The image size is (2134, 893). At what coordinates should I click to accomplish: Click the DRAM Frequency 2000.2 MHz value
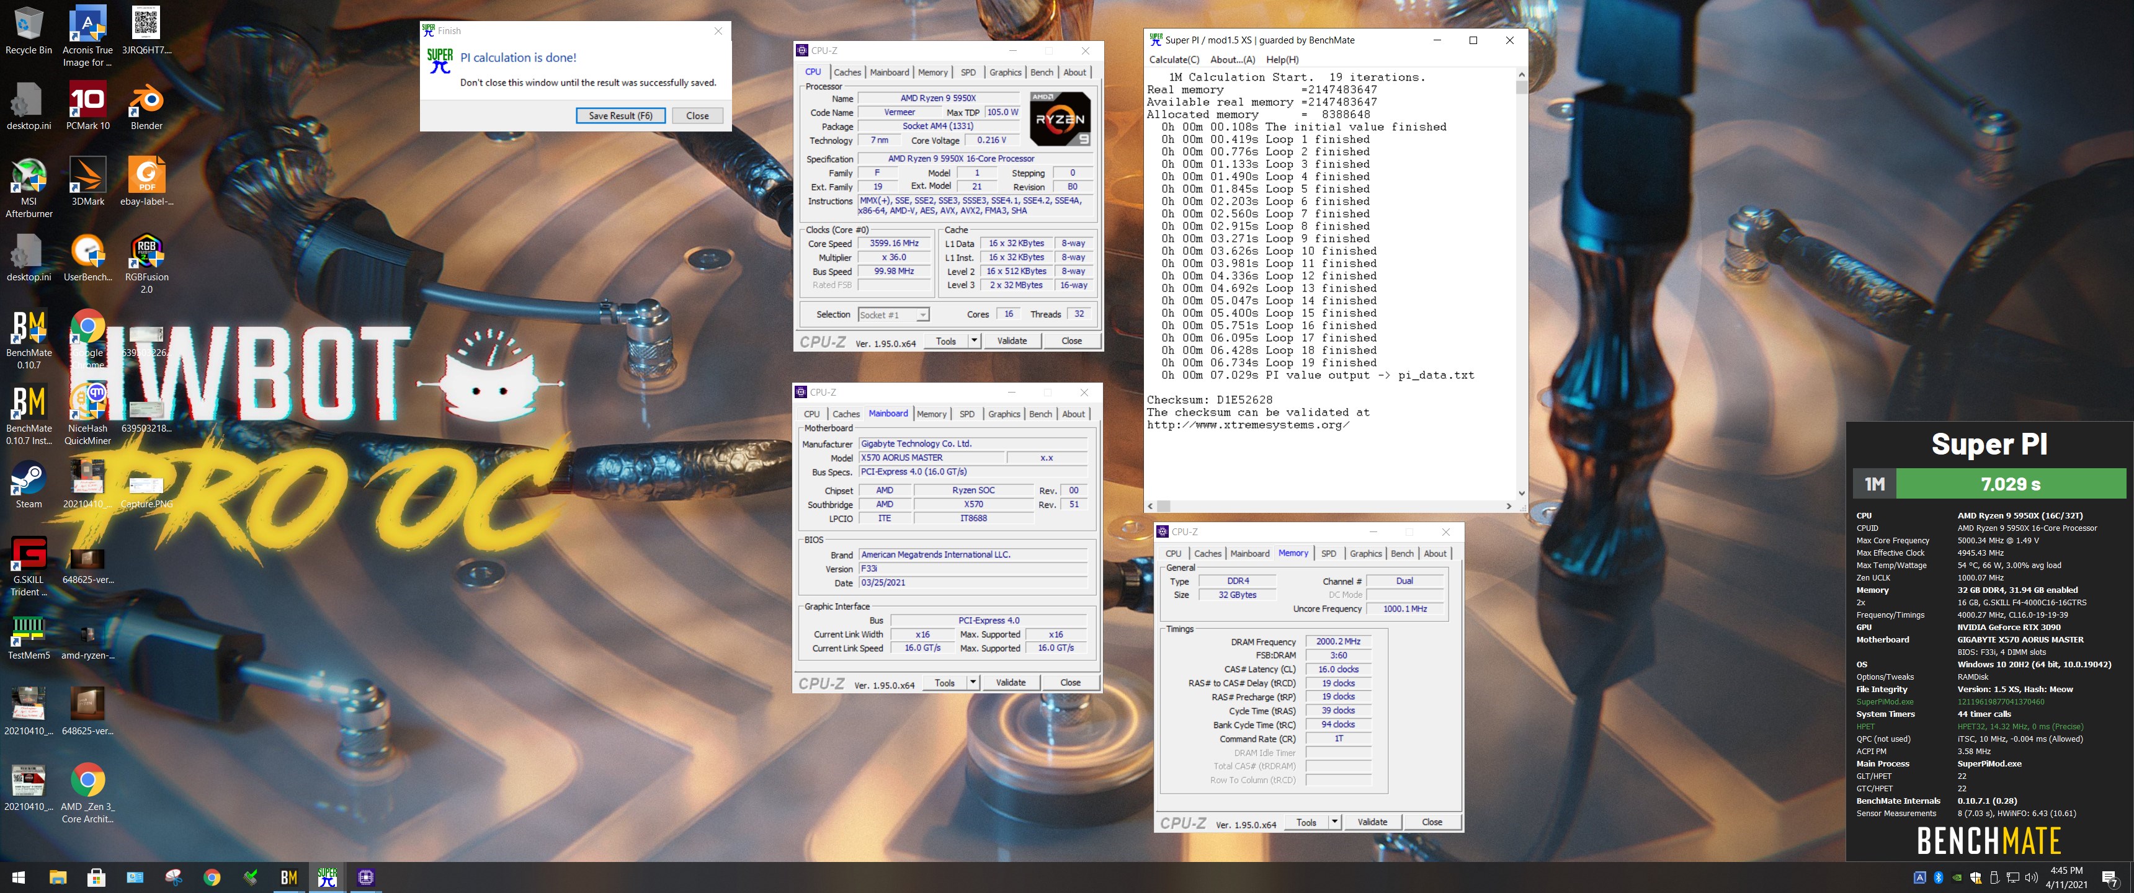click(1338, 641)
